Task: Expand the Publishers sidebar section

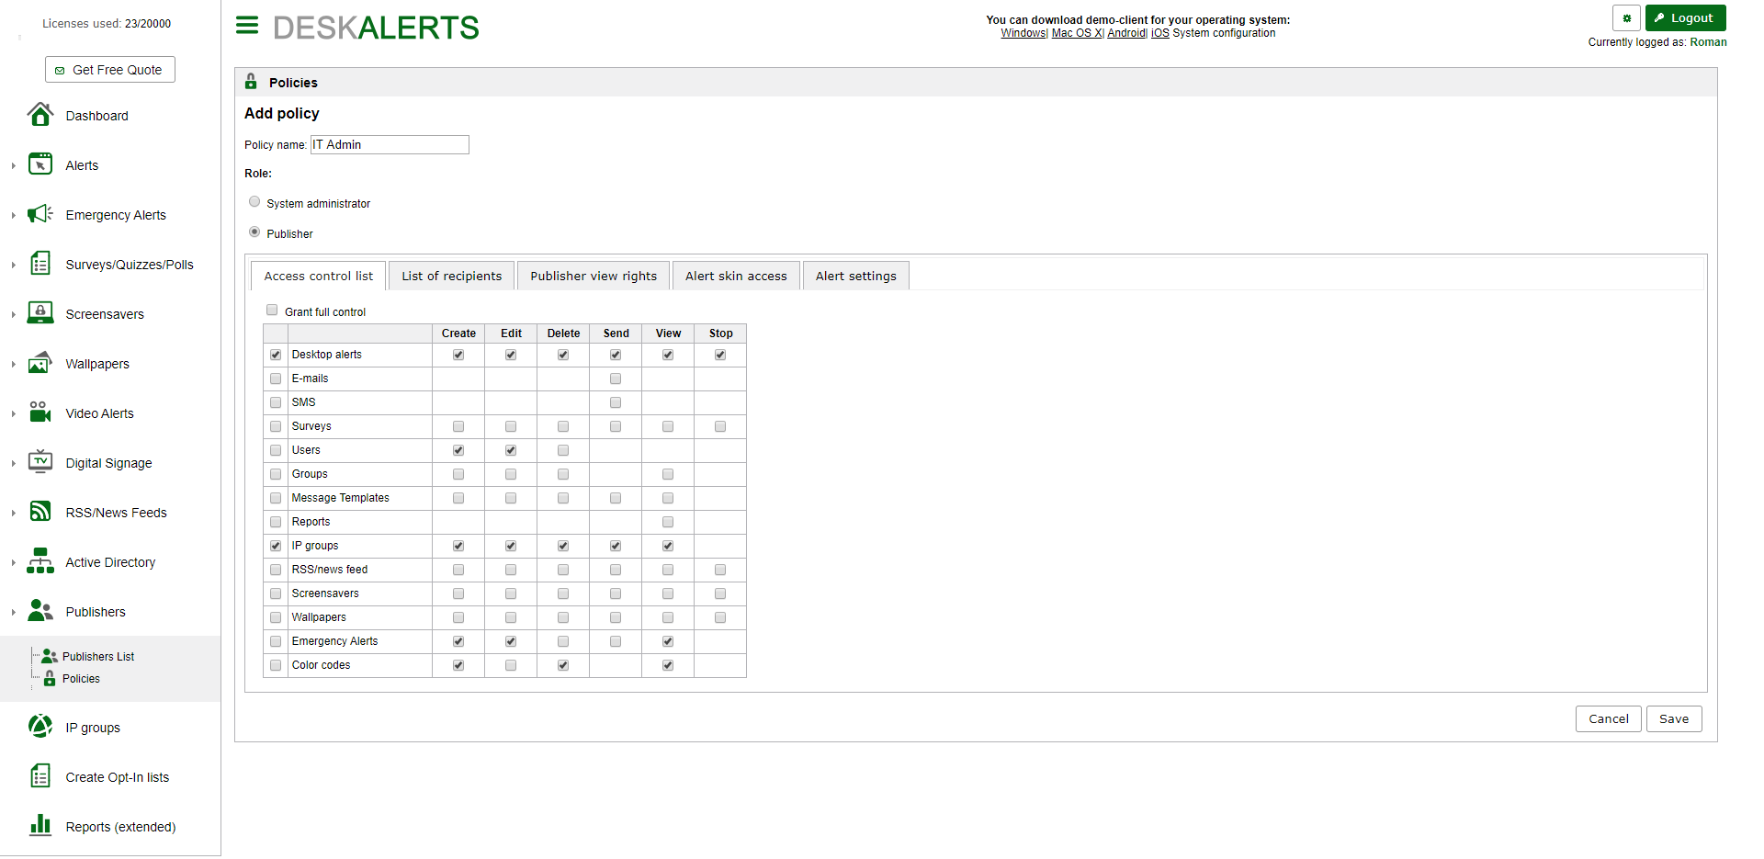Action: pyautogui.click(x=13, y=611)
